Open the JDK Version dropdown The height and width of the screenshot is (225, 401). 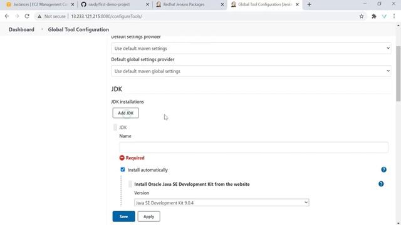click(222, 202)
